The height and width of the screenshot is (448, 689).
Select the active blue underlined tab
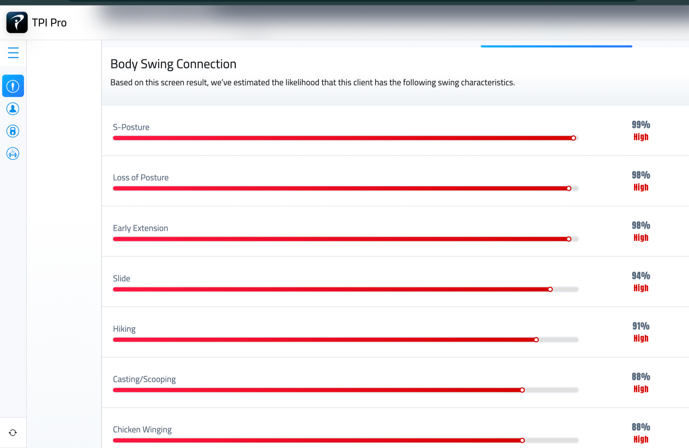556,45
